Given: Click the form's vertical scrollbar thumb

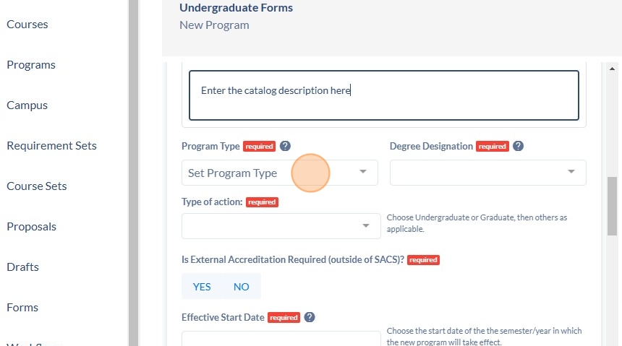Looking at the screenshot, I should tap(612, 206).
